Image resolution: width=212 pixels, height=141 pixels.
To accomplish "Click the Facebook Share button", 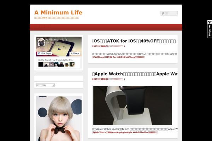I will [x=75, y=53].
